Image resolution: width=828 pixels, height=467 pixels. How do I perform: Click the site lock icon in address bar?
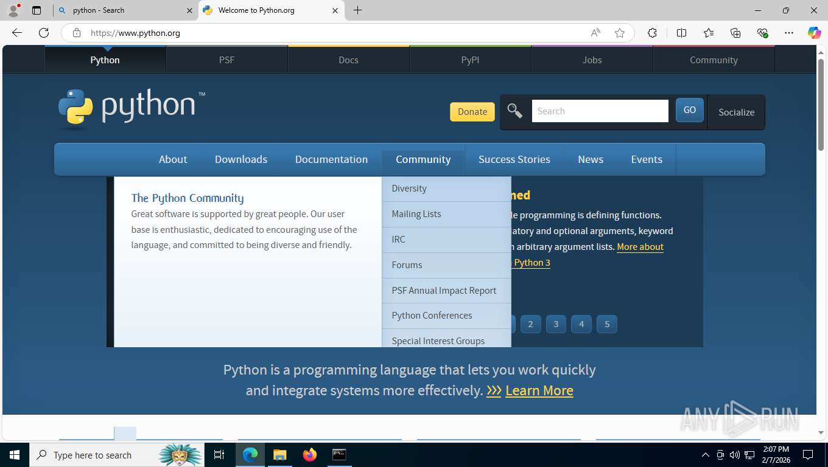coord(77,33)
